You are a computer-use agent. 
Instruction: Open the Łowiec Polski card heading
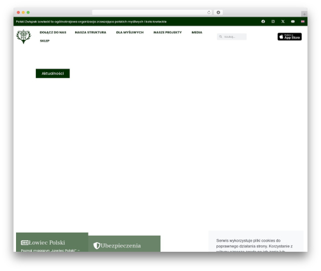click(x=47, y=243)
